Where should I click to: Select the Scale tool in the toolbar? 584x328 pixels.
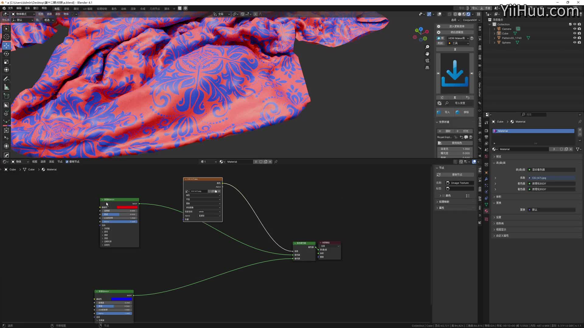click(6, 62)
